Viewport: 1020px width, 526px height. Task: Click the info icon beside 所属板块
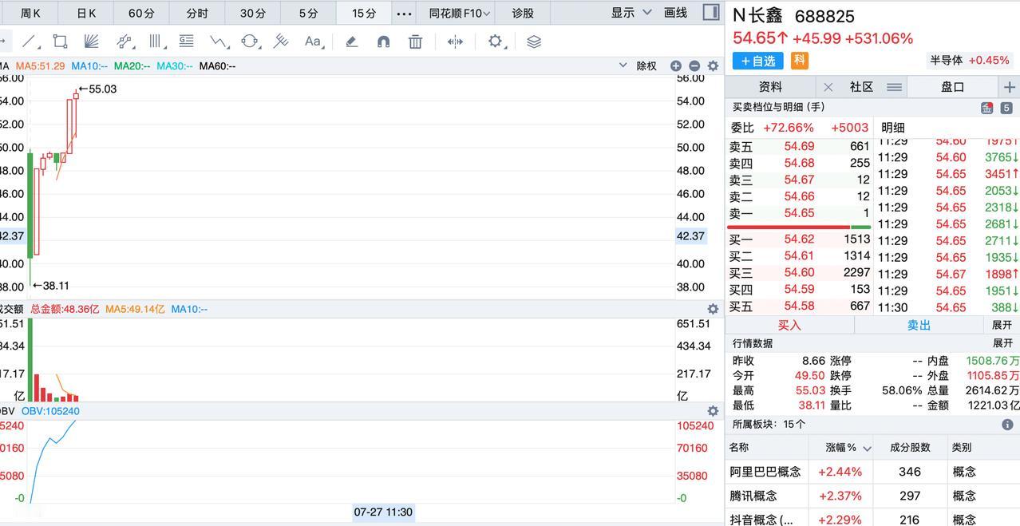coord(1007,425)
